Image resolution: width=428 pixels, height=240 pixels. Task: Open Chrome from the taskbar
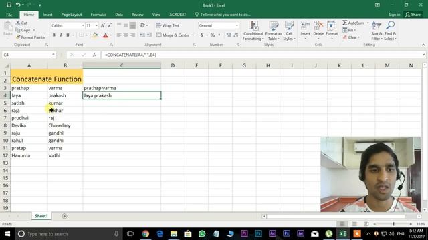(x=146, y=234)
